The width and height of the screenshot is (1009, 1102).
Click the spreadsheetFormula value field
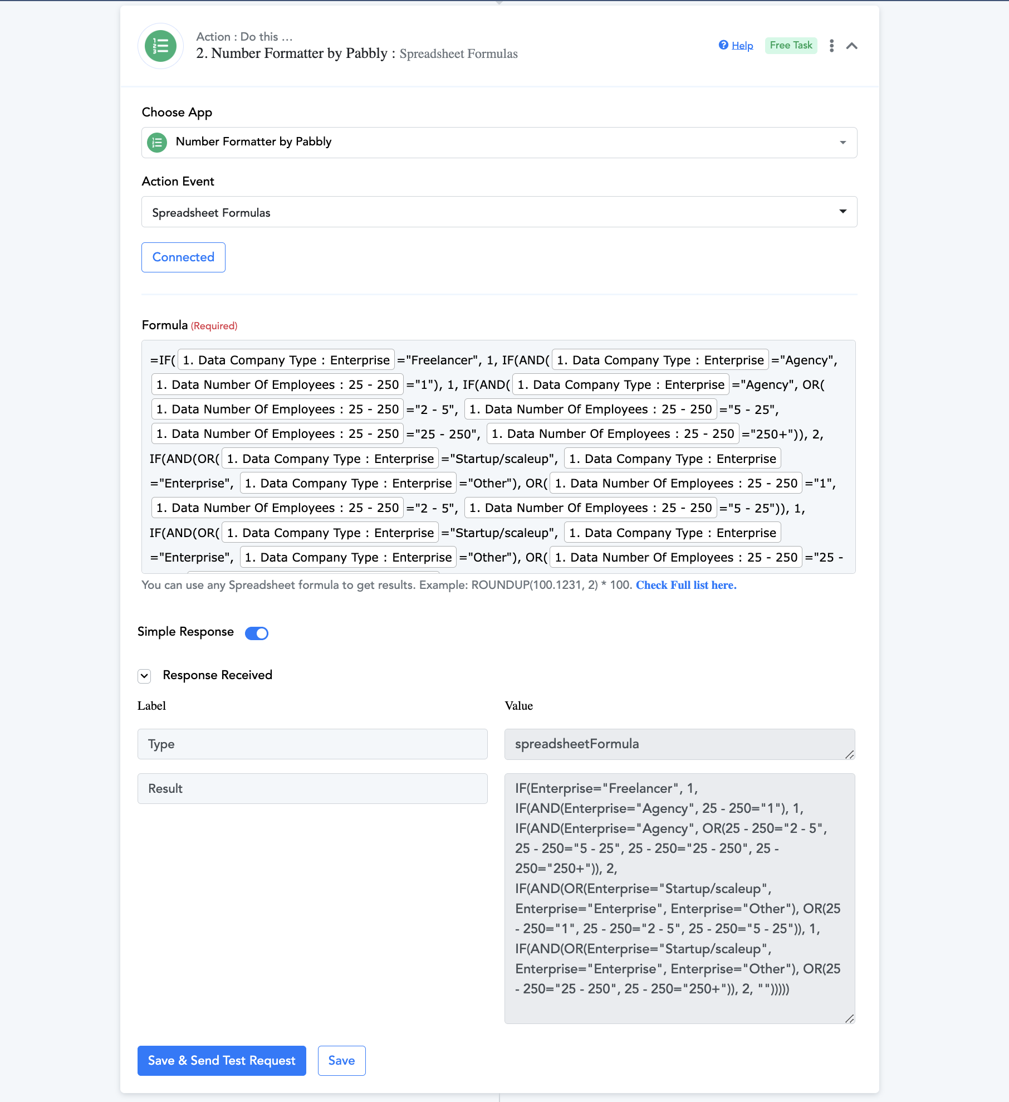[x=679, y=744]
